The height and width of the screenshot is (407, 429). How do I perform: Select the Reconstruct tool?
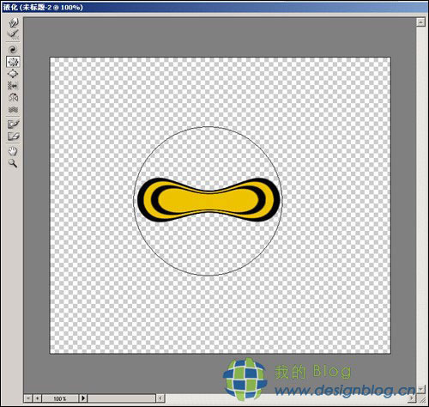pos(13,34)
